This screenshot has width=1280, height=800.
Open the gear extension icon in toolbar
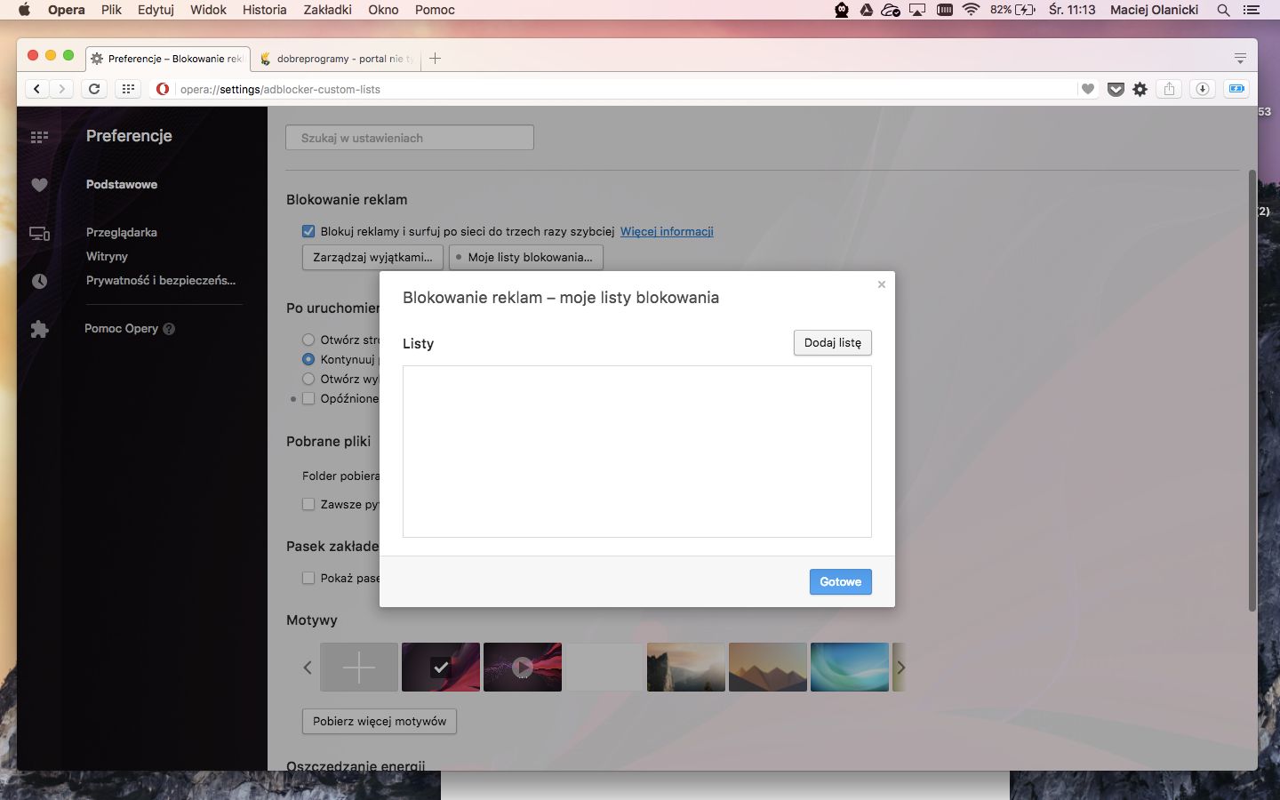(x=1140, y=89)
